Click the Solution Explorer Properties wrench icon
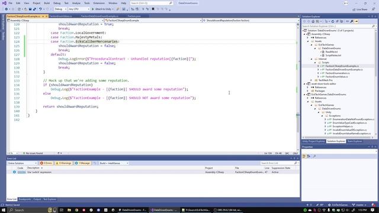Viewport: 379px width, 213px height. tap(352, 21)
